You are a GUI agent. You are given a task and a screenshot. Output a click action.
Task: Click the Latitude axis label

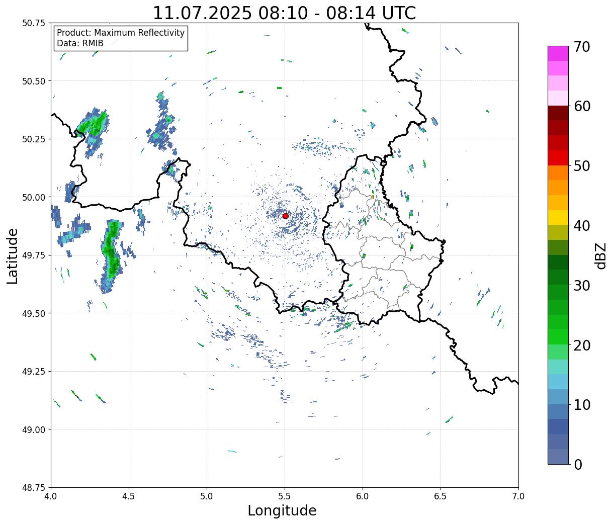coord(13,256)
